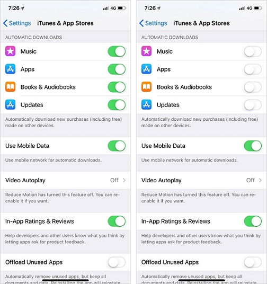Screen dimensions: 267x284
Task: Open Video Autoplay chevron in right screen
Action: coord(260,180)
